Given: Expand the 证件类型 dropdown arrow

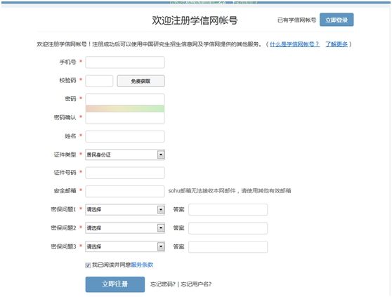Looking at the screenshot, I should [x=161, y=154].
